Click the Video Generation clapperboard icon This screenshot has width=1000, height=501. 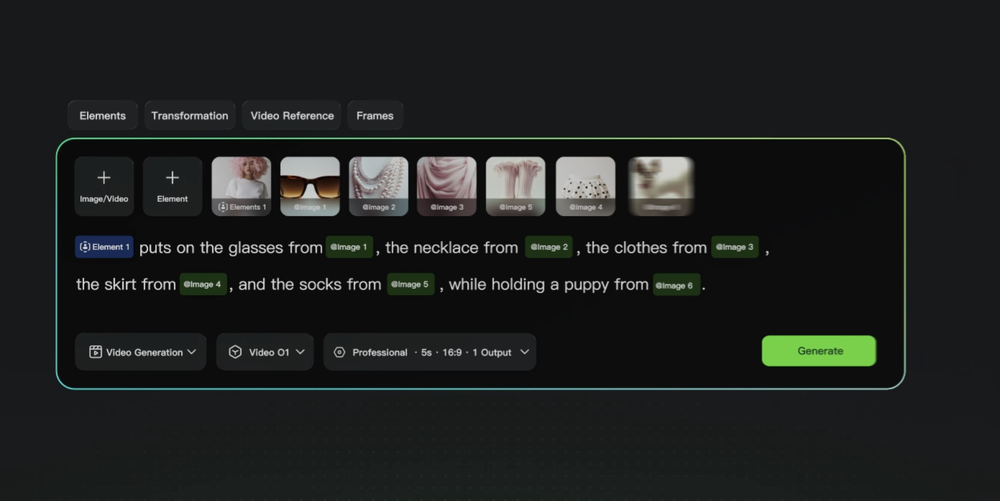click(95, 352)
